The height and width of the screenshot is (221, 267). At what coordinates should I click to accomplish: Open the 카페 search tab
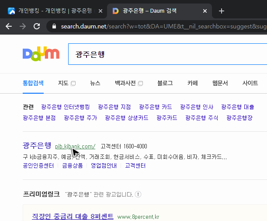click(x=193, y=83)
